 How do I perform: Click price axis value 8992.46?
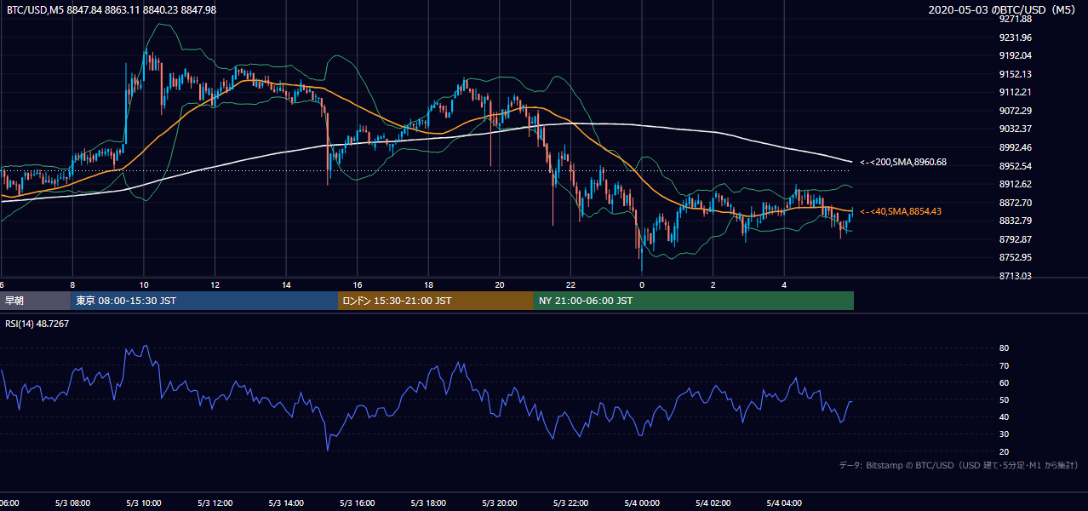point(1016,147)
